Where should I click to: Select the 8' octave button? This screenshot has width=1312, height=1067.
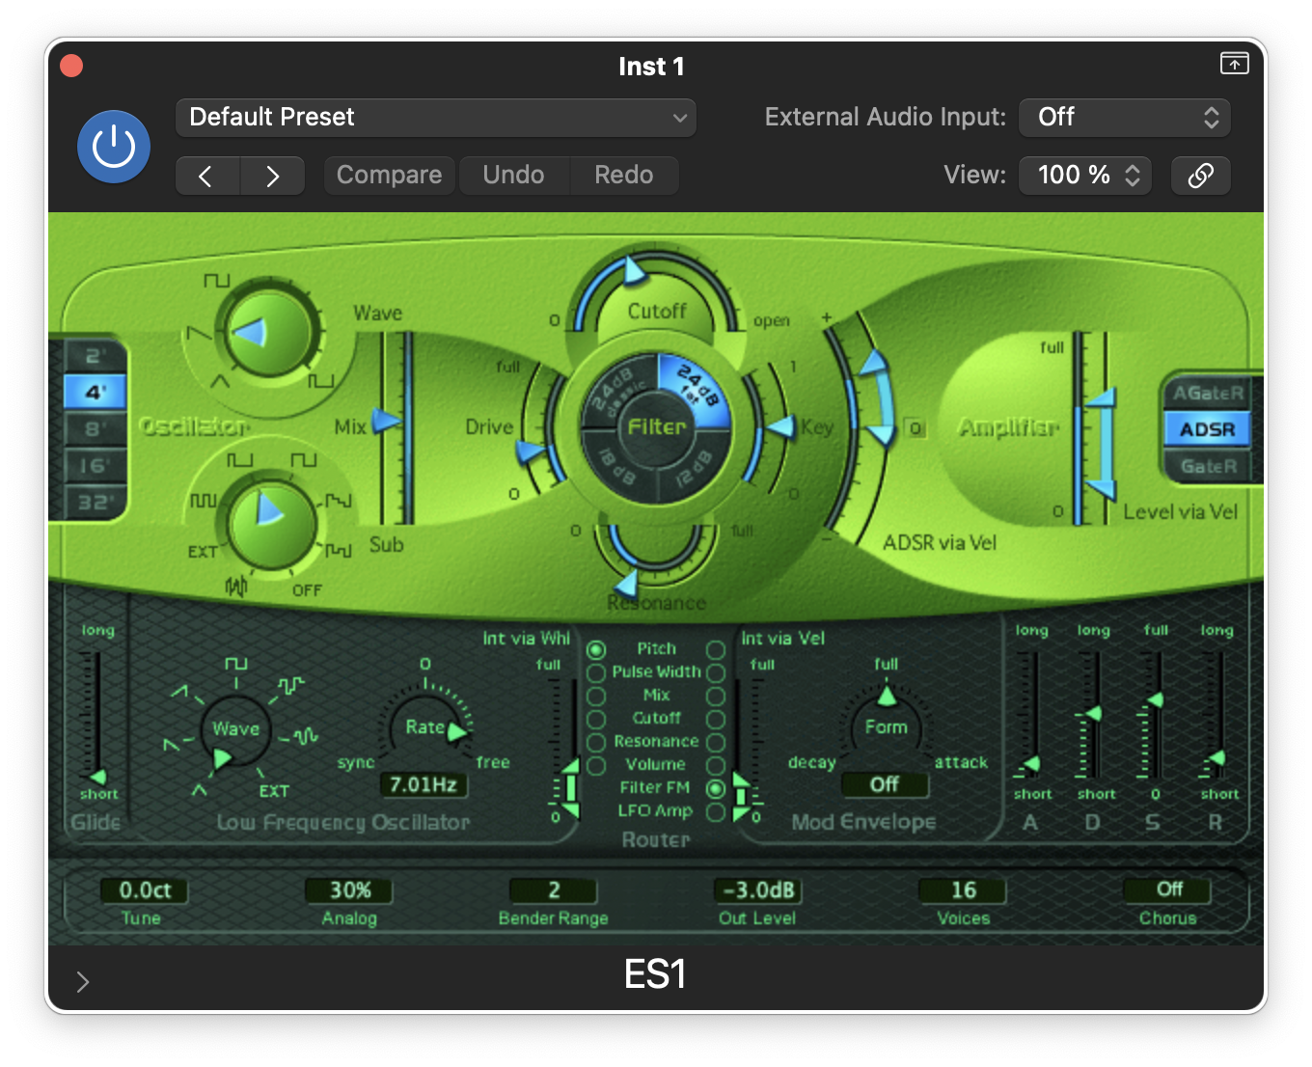click(x=95, y=429)
